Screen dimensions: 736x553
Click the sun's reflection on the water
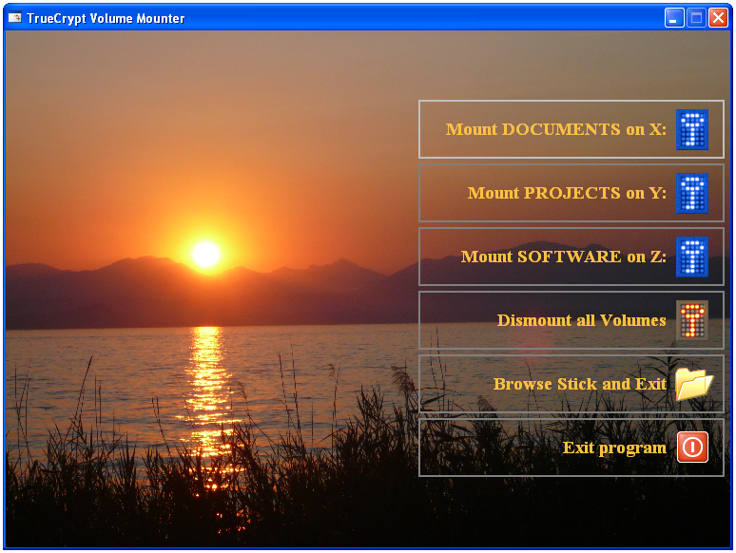206,380
